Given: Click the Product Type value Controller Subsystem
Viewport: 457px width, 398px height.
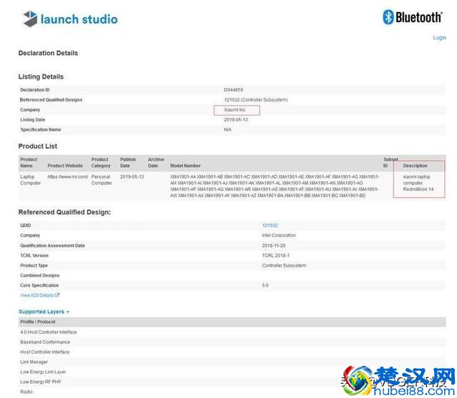Looking at the screenshot, I should pyautogui.click(x=284, y=265).
